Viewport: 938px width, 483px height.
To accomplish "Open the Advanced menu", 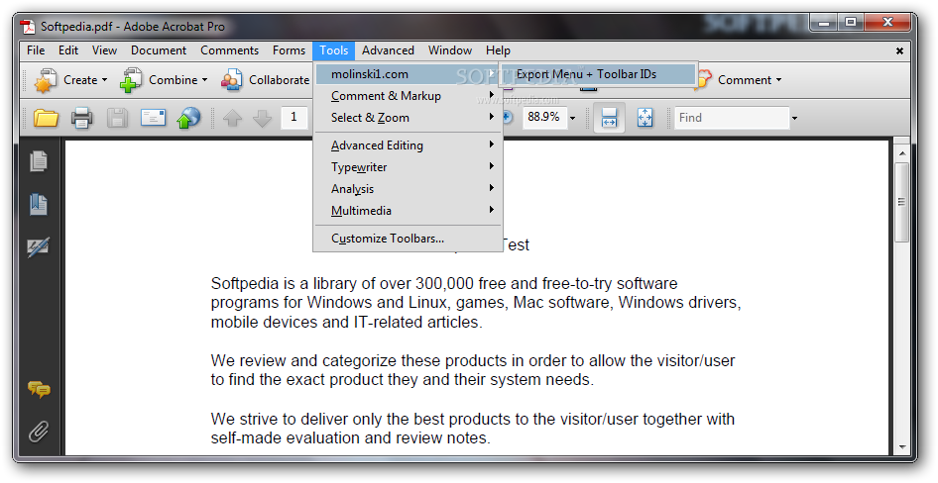I will pyautogui.click(x=389, y=50).
